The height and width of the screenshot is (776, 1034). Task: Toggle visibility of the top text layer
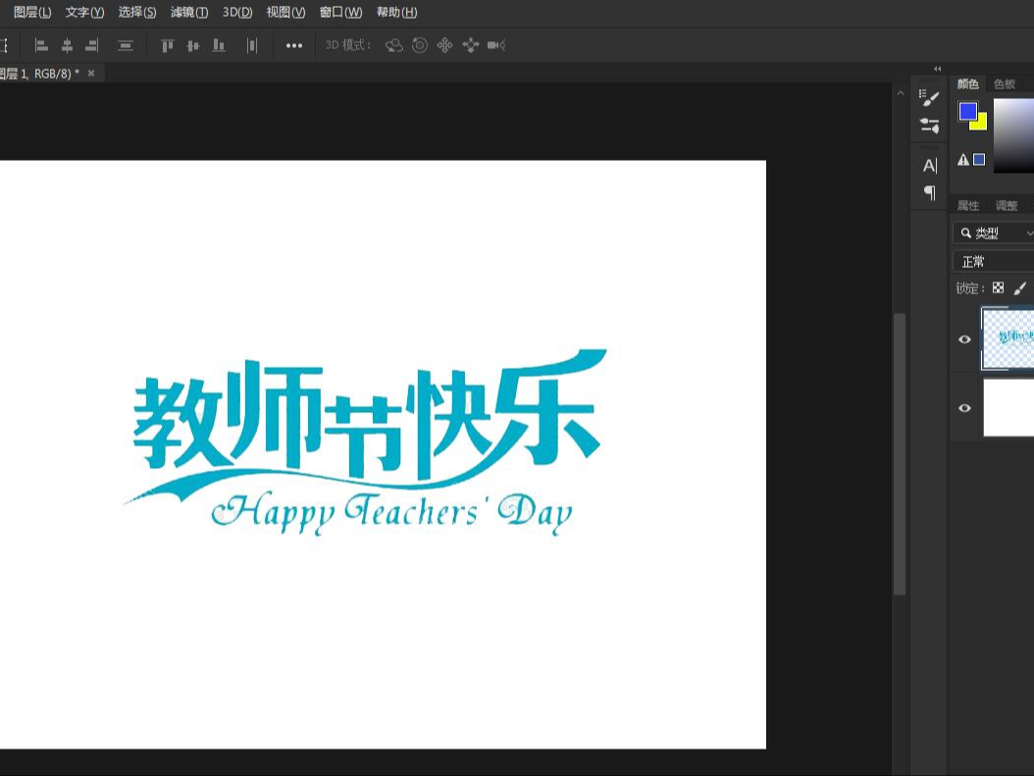point(964,338)
